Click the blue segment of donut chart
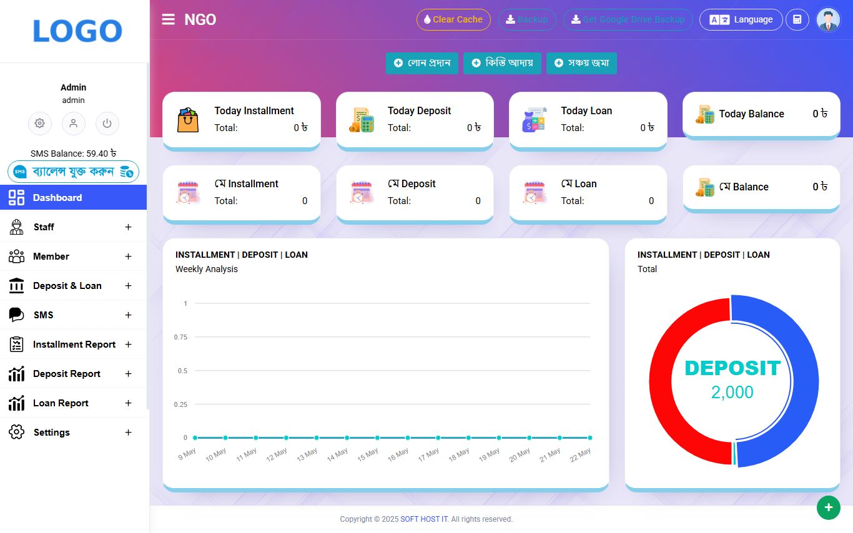 806,381
